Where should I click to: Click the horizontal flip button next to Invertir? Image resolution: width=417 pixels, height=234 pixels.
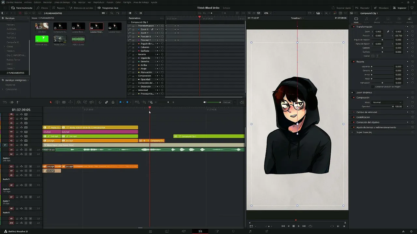pos(373,56)
